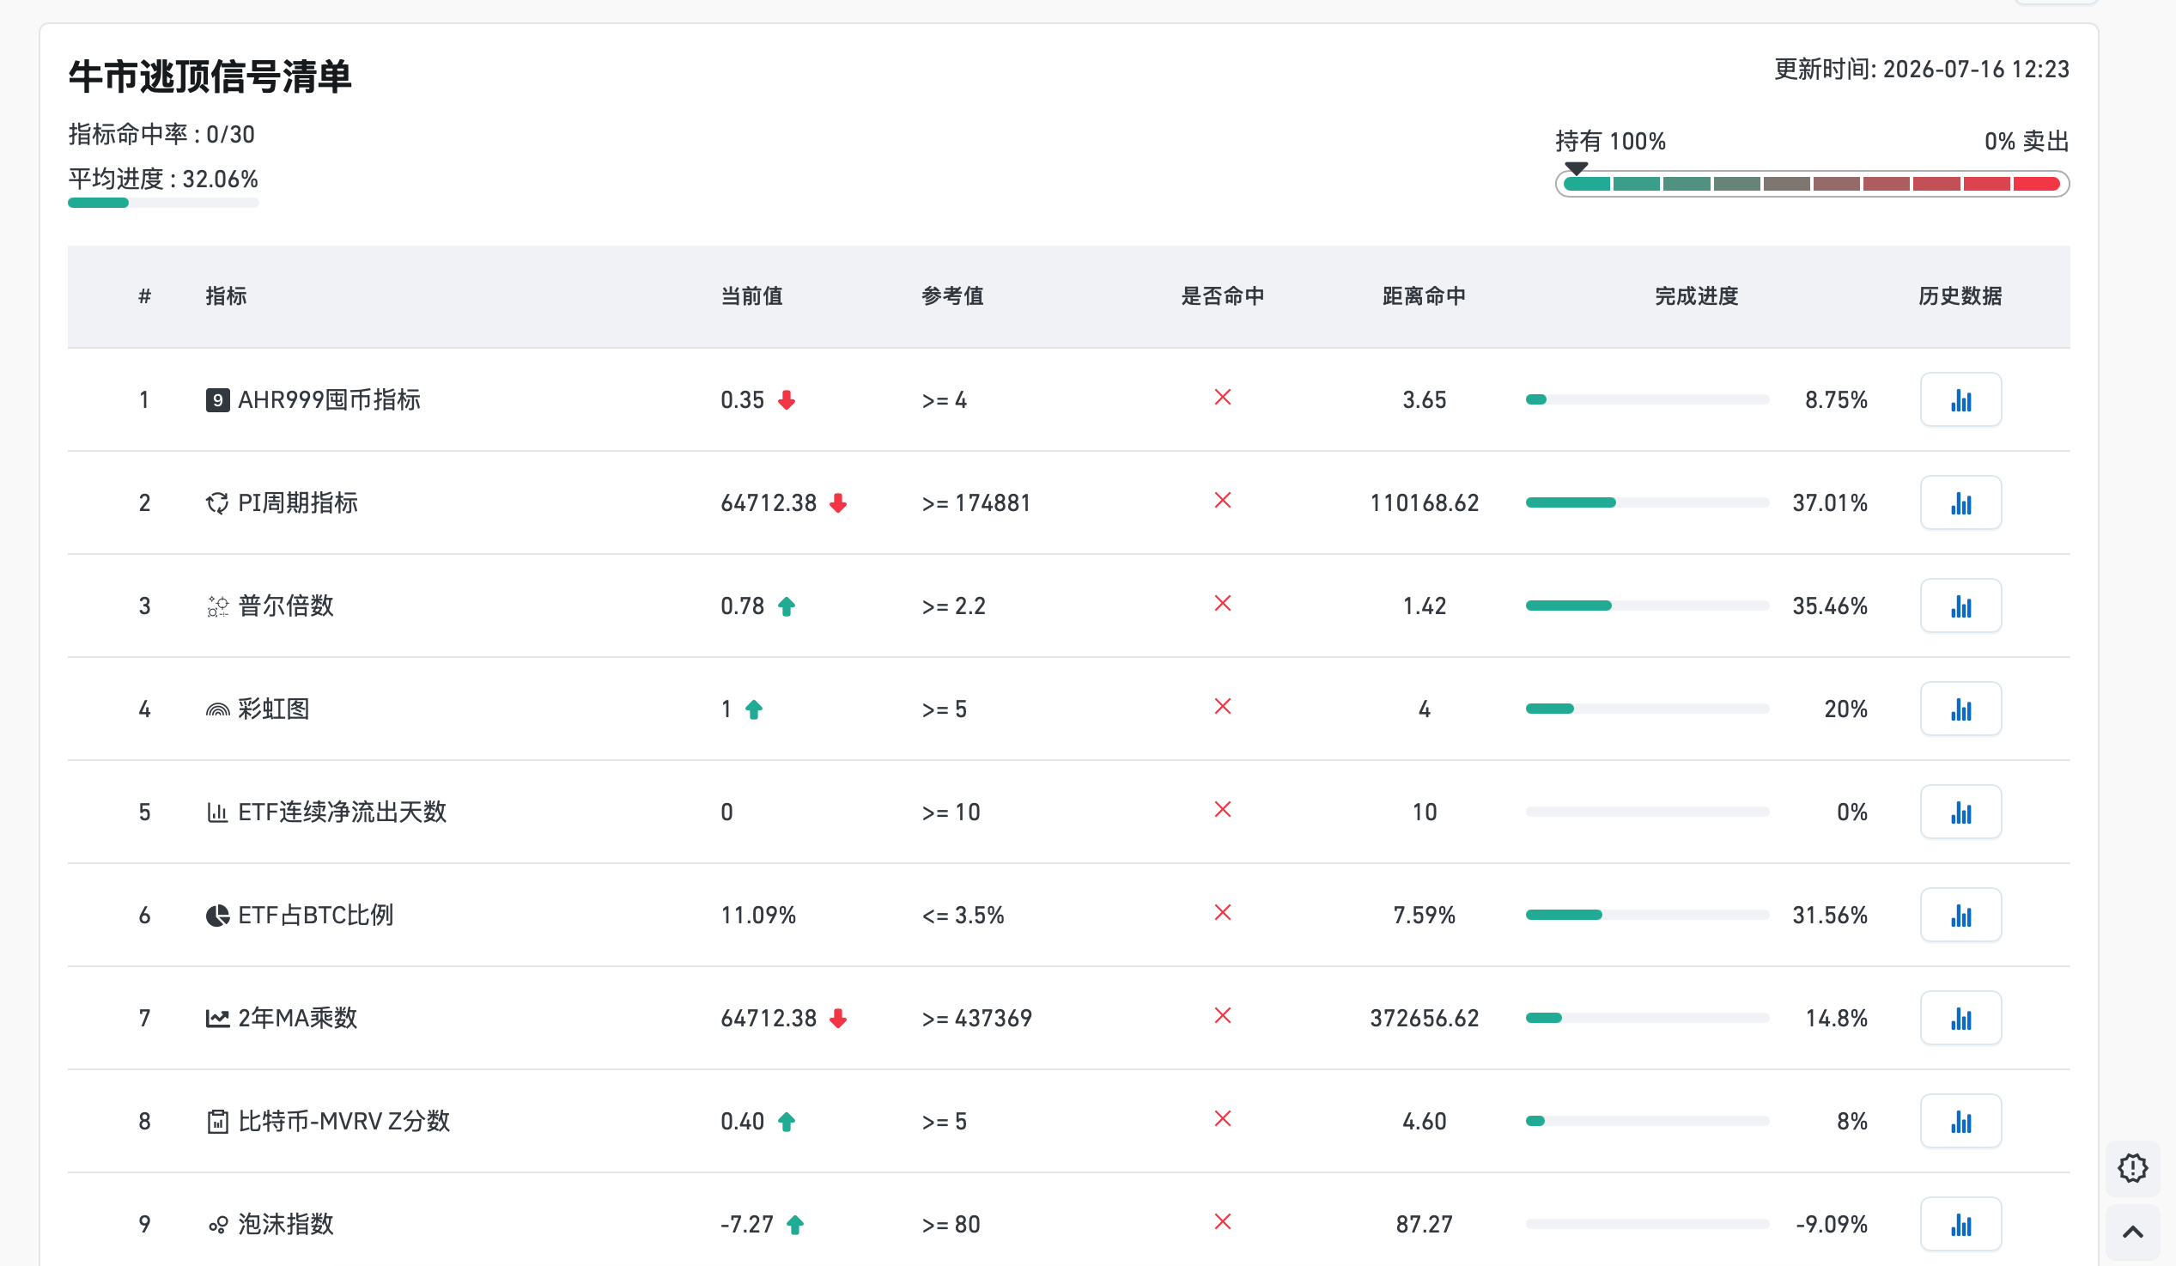The height and width of the screenshot is (1266, 2176).
Task: Click the -9.09% progress percentage
Action: 1831,1225
